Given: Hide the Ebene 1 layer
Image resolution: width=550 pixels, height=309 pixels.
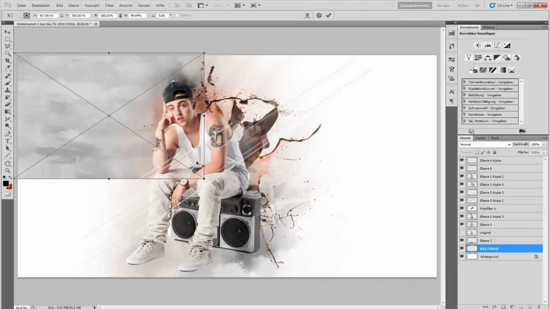Looking at the screenshot, I should click(461, 224).
